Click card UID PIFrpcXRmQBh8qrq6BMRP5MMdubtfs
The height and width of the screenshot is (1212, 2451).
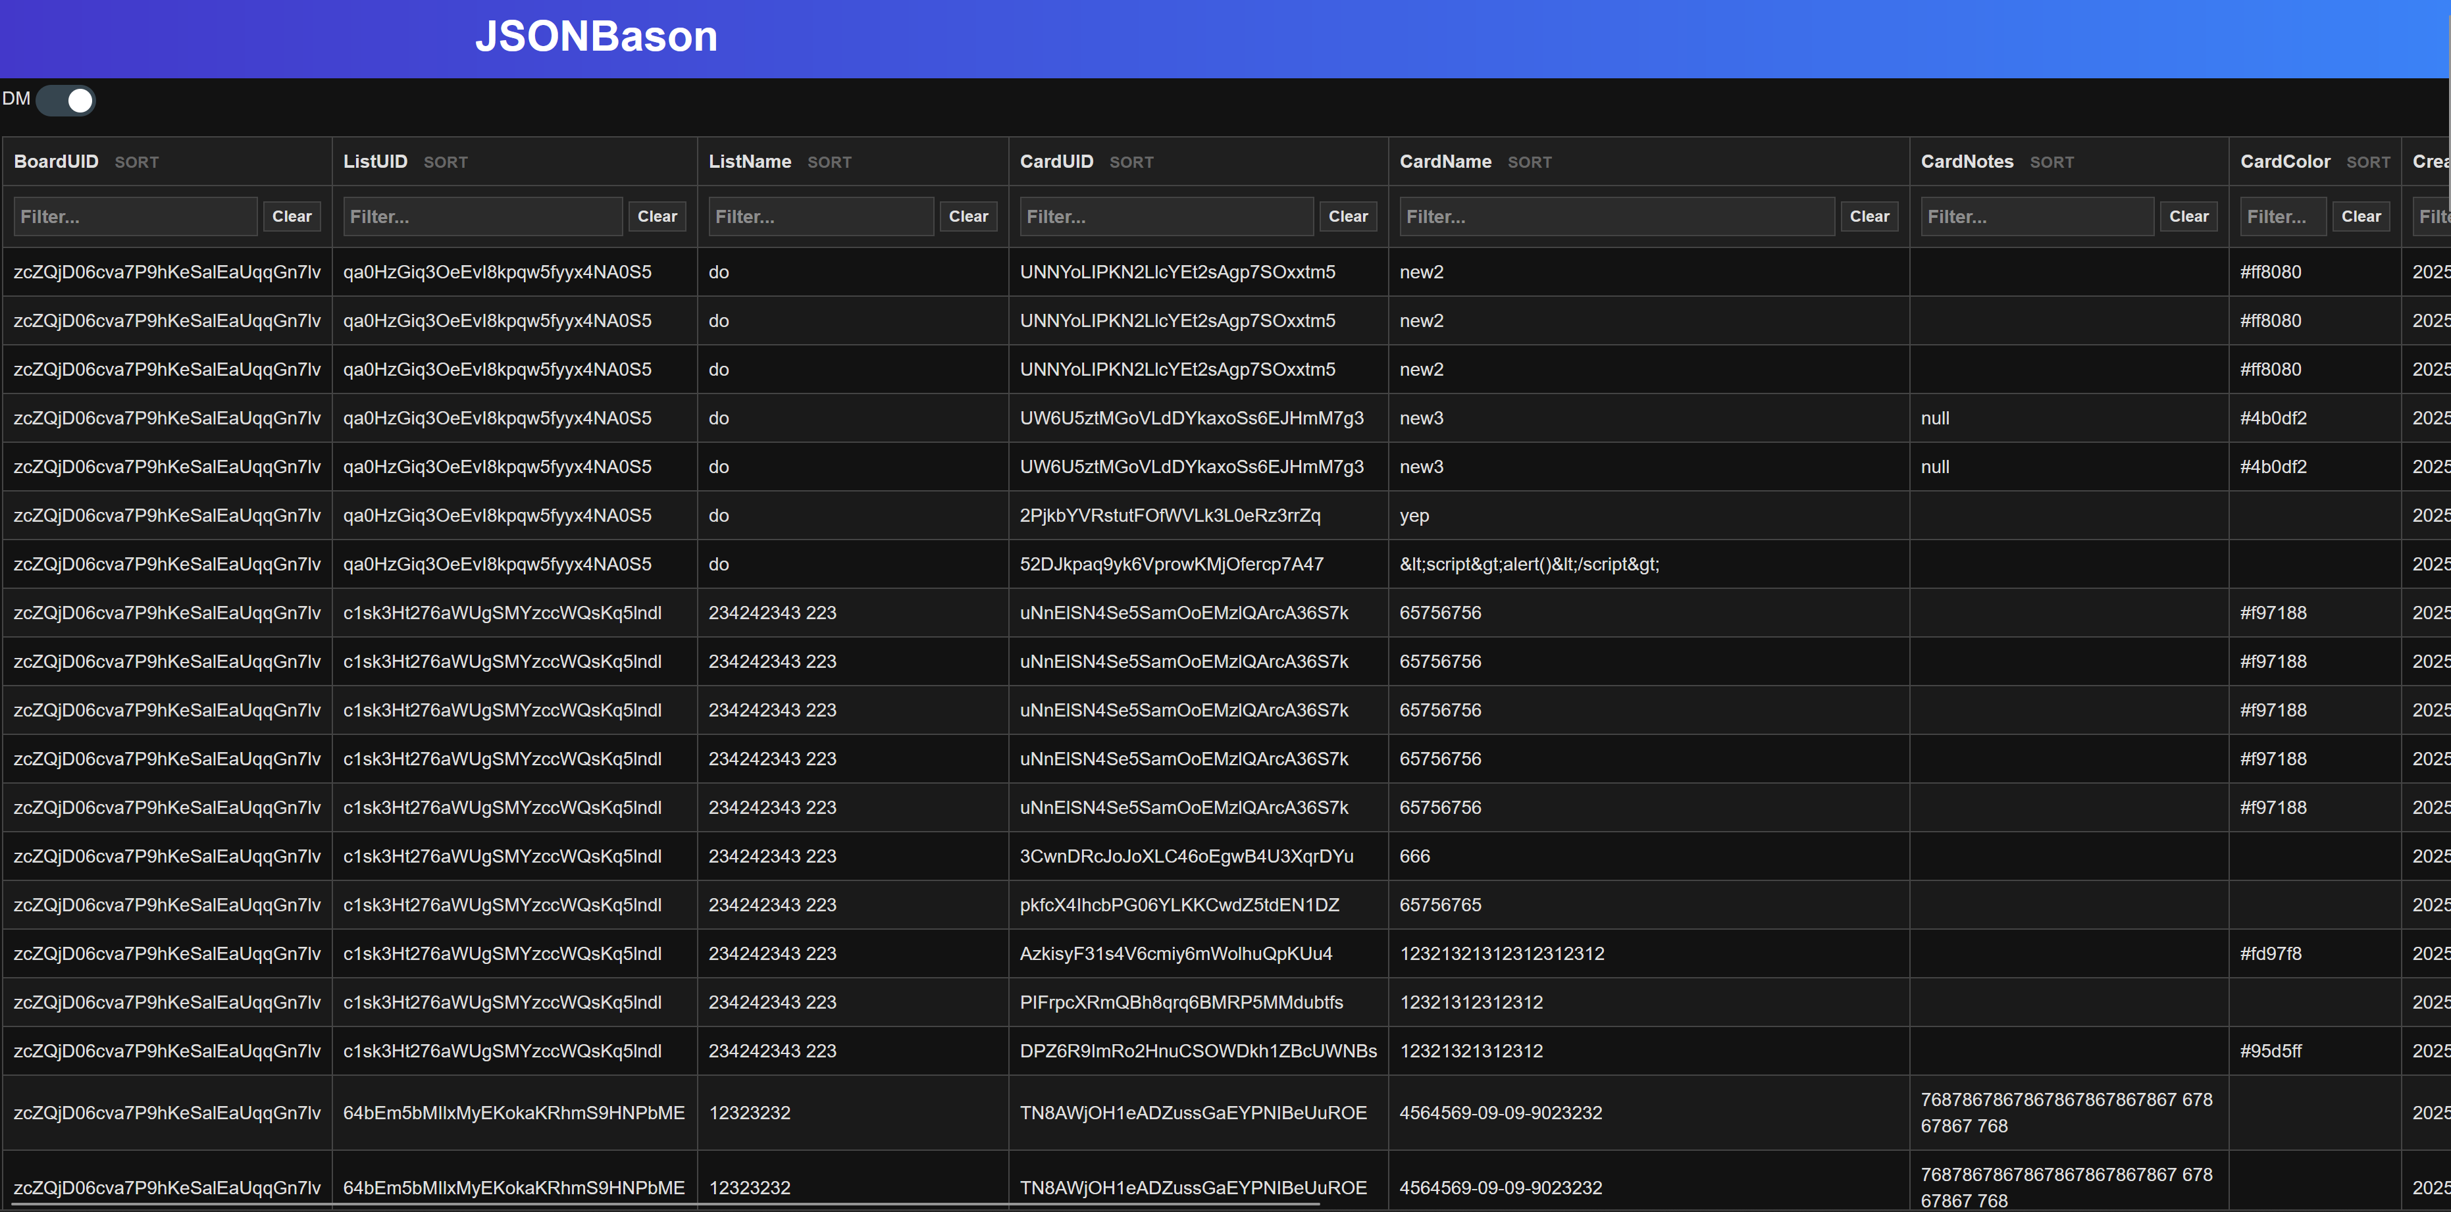click(x=1182, y=1003)
